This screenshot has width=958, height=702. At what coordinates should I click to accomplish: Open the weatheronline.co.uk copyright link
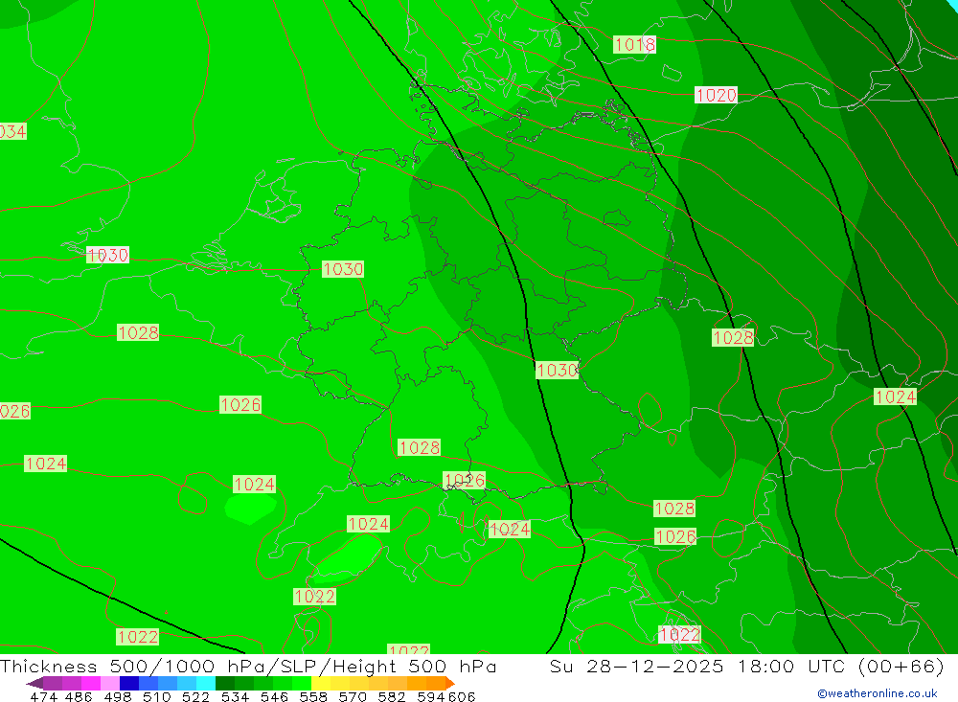coord(878,693)
